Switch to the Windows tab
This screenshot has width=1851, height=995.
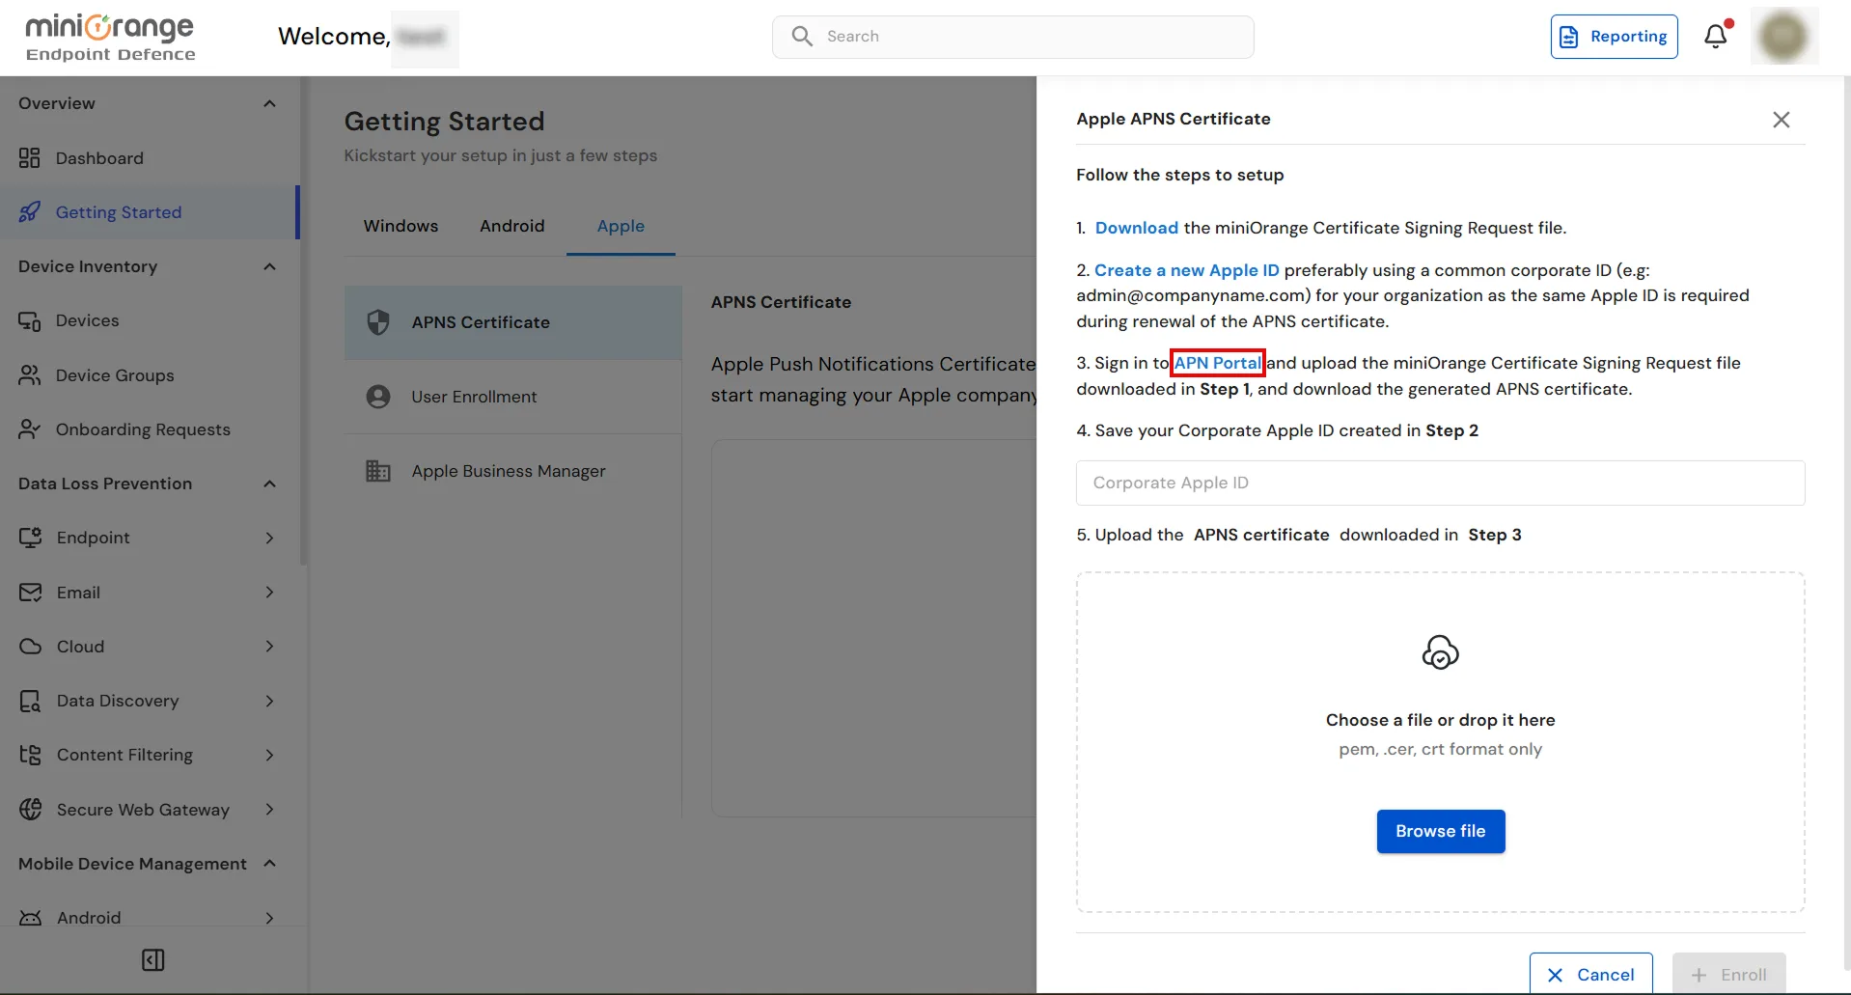tap(401, 225)
